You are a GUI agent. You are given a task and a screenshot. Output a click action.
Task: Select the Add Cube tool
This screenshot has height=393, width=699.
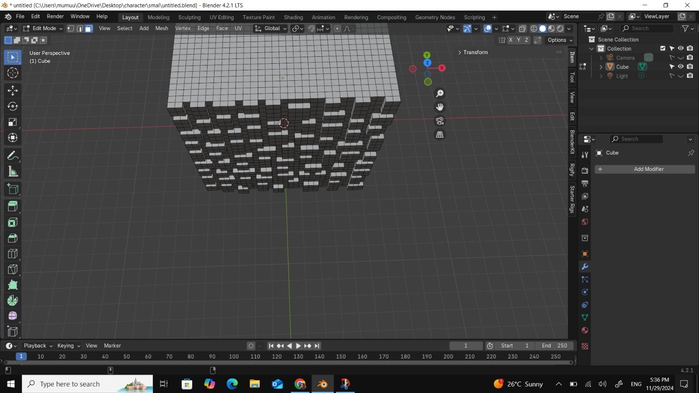coord(13,189)
